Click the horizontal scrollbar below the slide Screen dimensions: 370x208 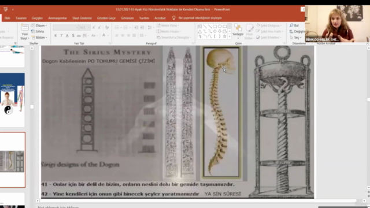[x=198, y=200]
